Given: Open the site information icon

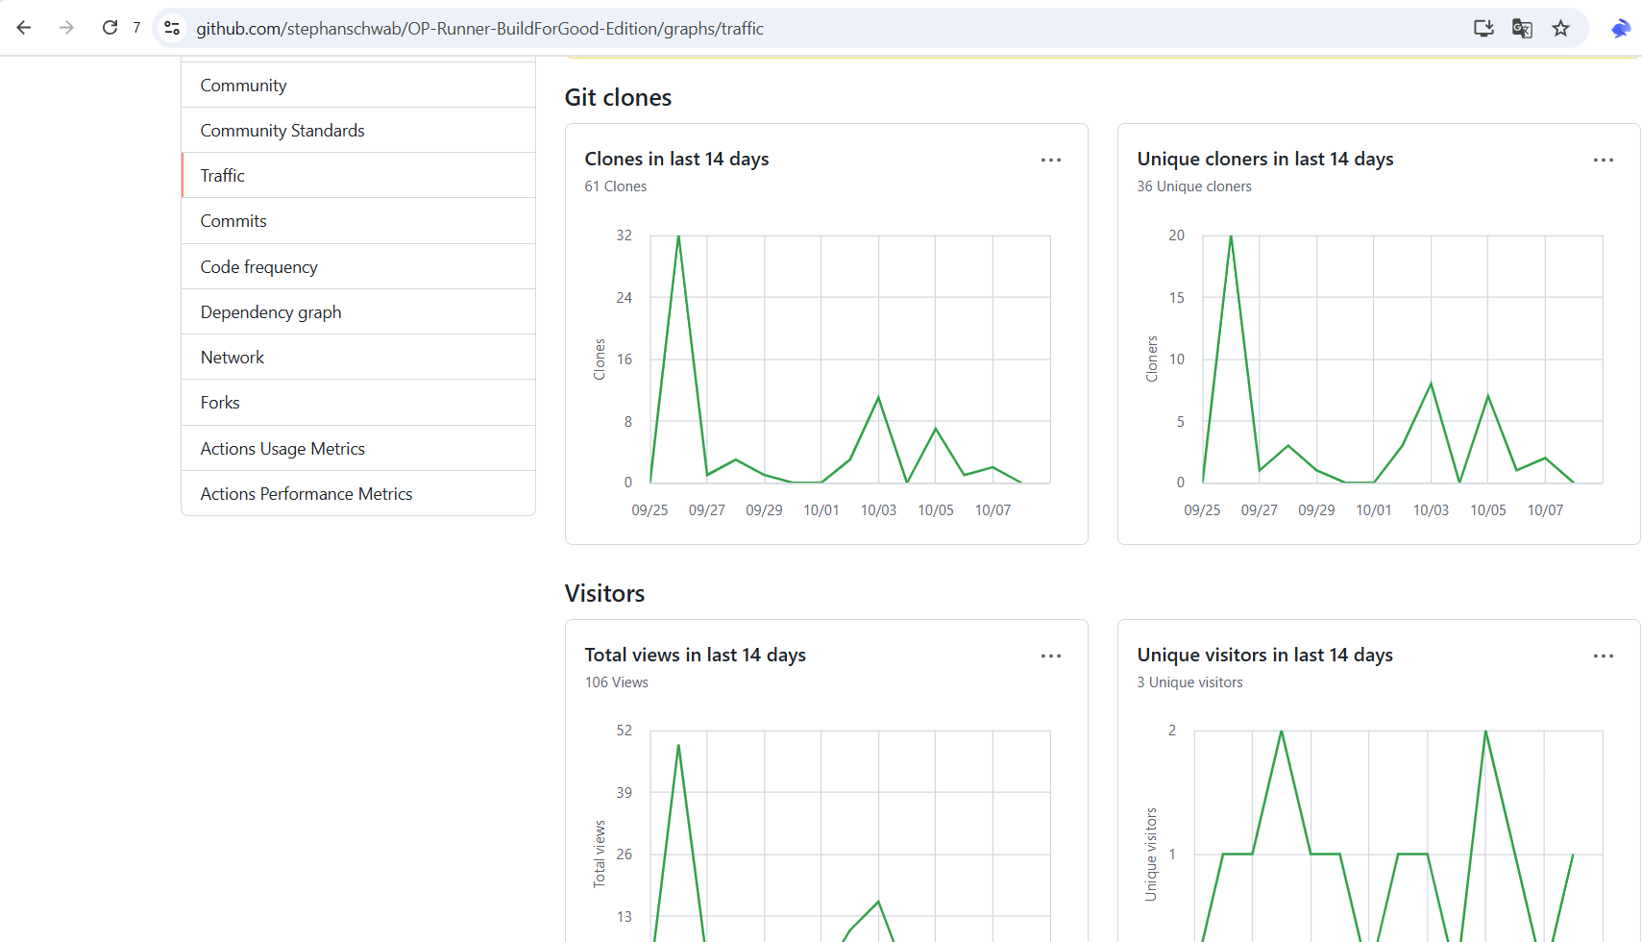Looking at the screenshot, I should tap(172, 28).
